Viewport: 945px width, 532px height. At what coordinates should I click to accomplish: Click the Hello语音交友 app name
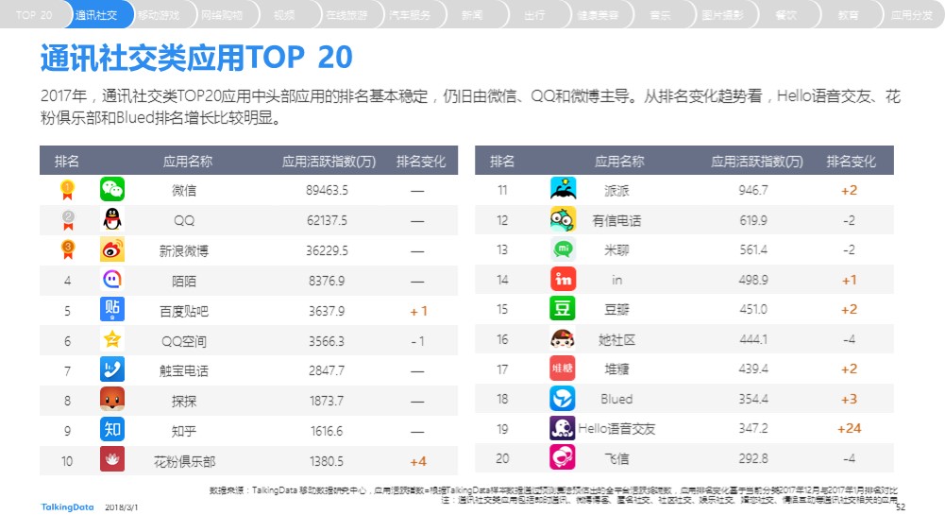pyautogui.click(x=616, y=429)
